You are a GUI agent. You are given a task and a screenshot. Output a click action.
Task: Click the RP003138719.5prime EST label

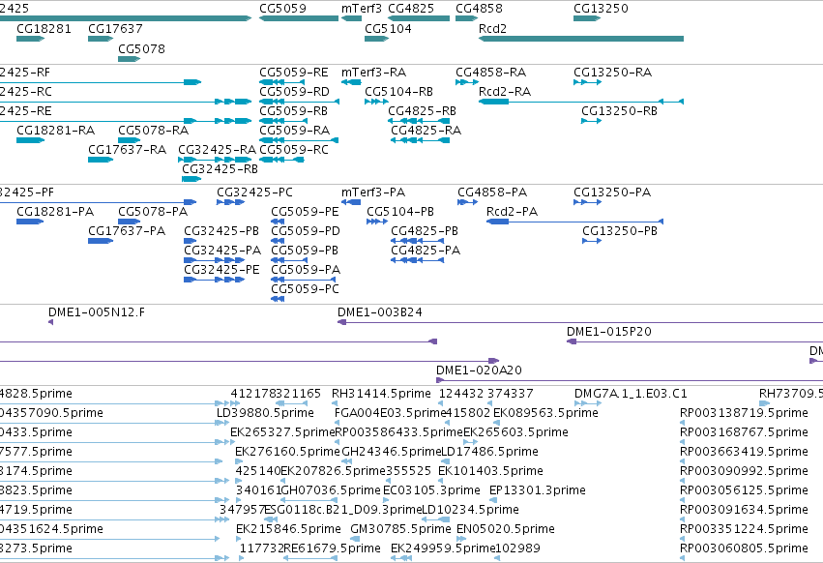744,413
